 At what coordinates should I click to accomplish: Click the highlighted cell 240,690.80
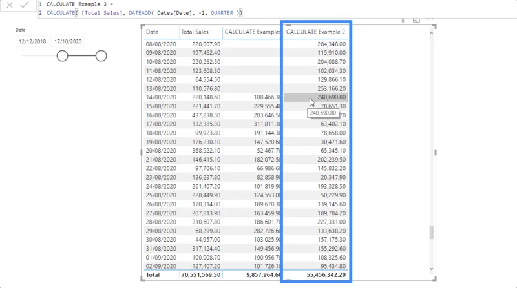316,97
